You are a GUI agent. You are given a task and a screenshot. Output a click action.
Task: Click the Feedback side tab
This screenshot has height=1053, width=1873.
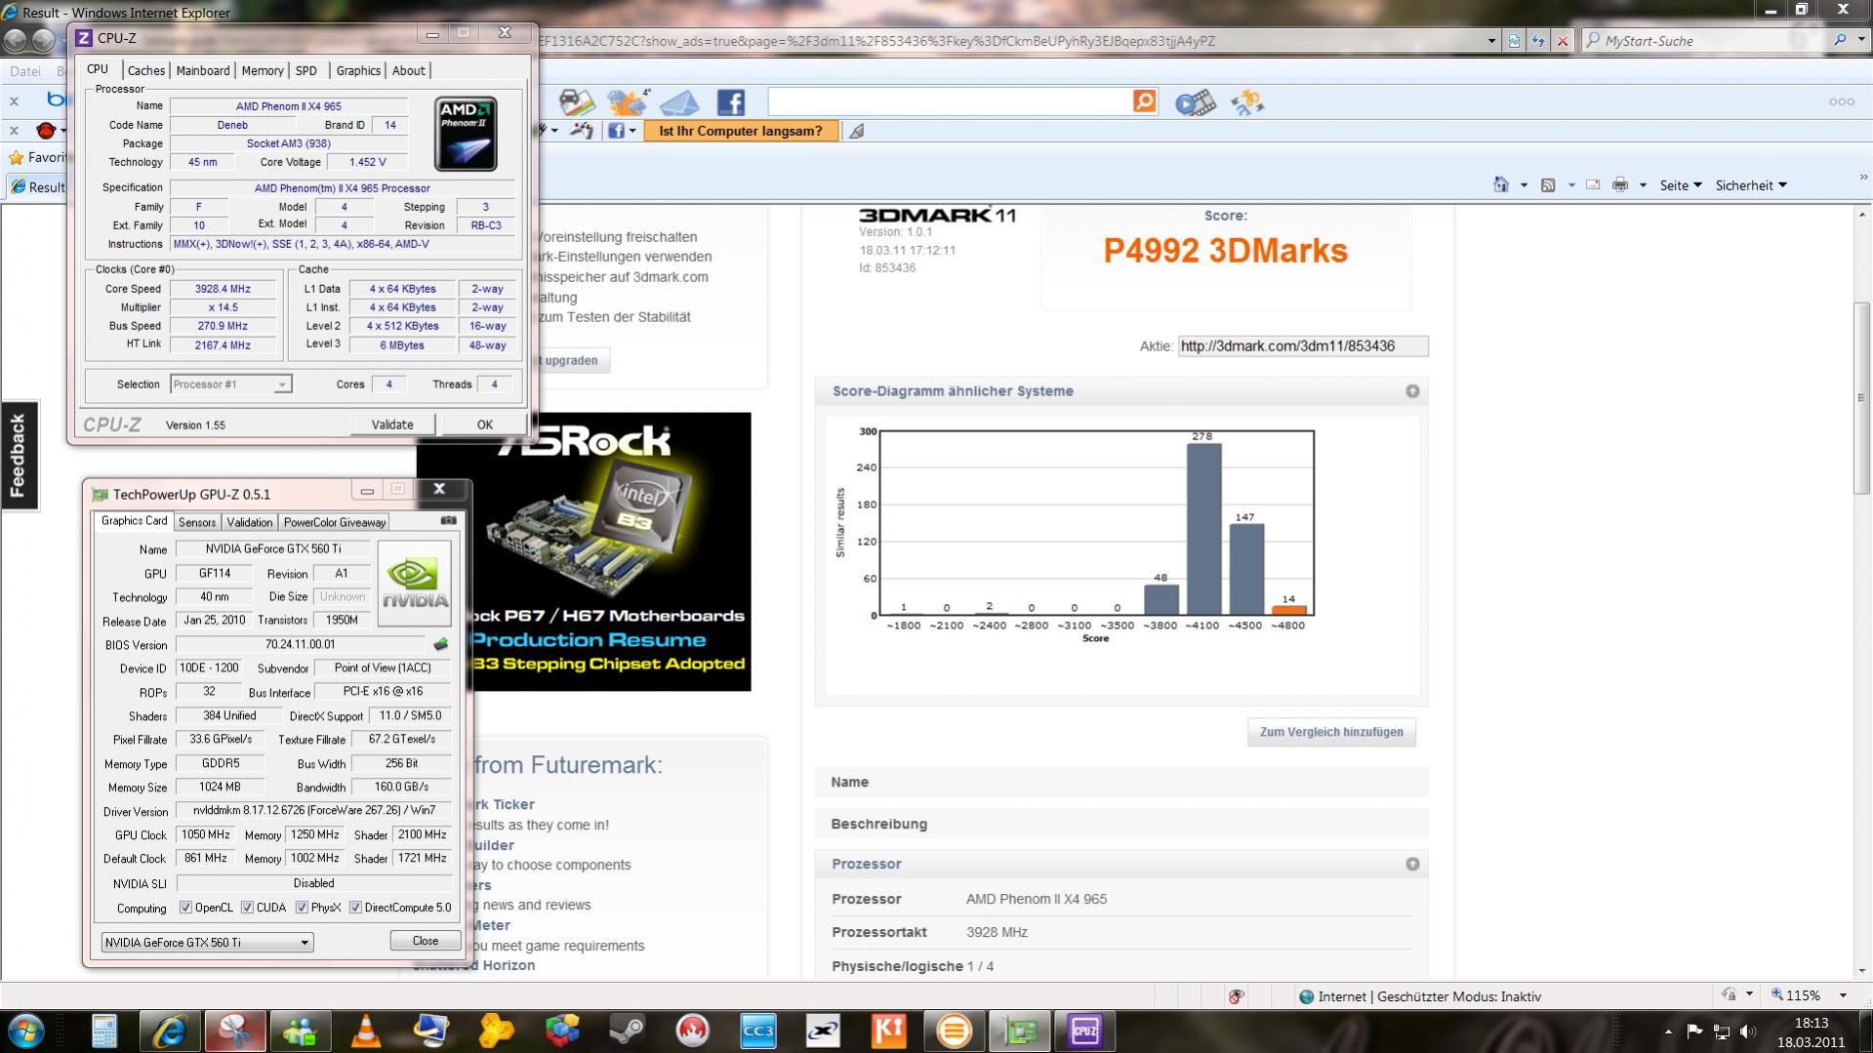[18, 455]
